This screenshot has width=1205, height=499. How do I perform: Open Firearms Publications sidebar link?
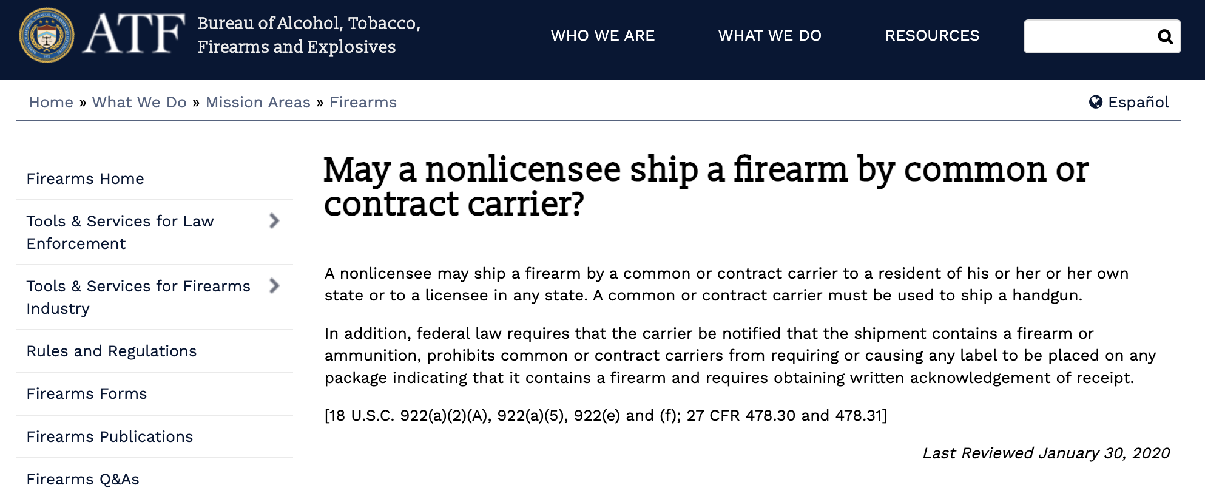coord(110,437)
